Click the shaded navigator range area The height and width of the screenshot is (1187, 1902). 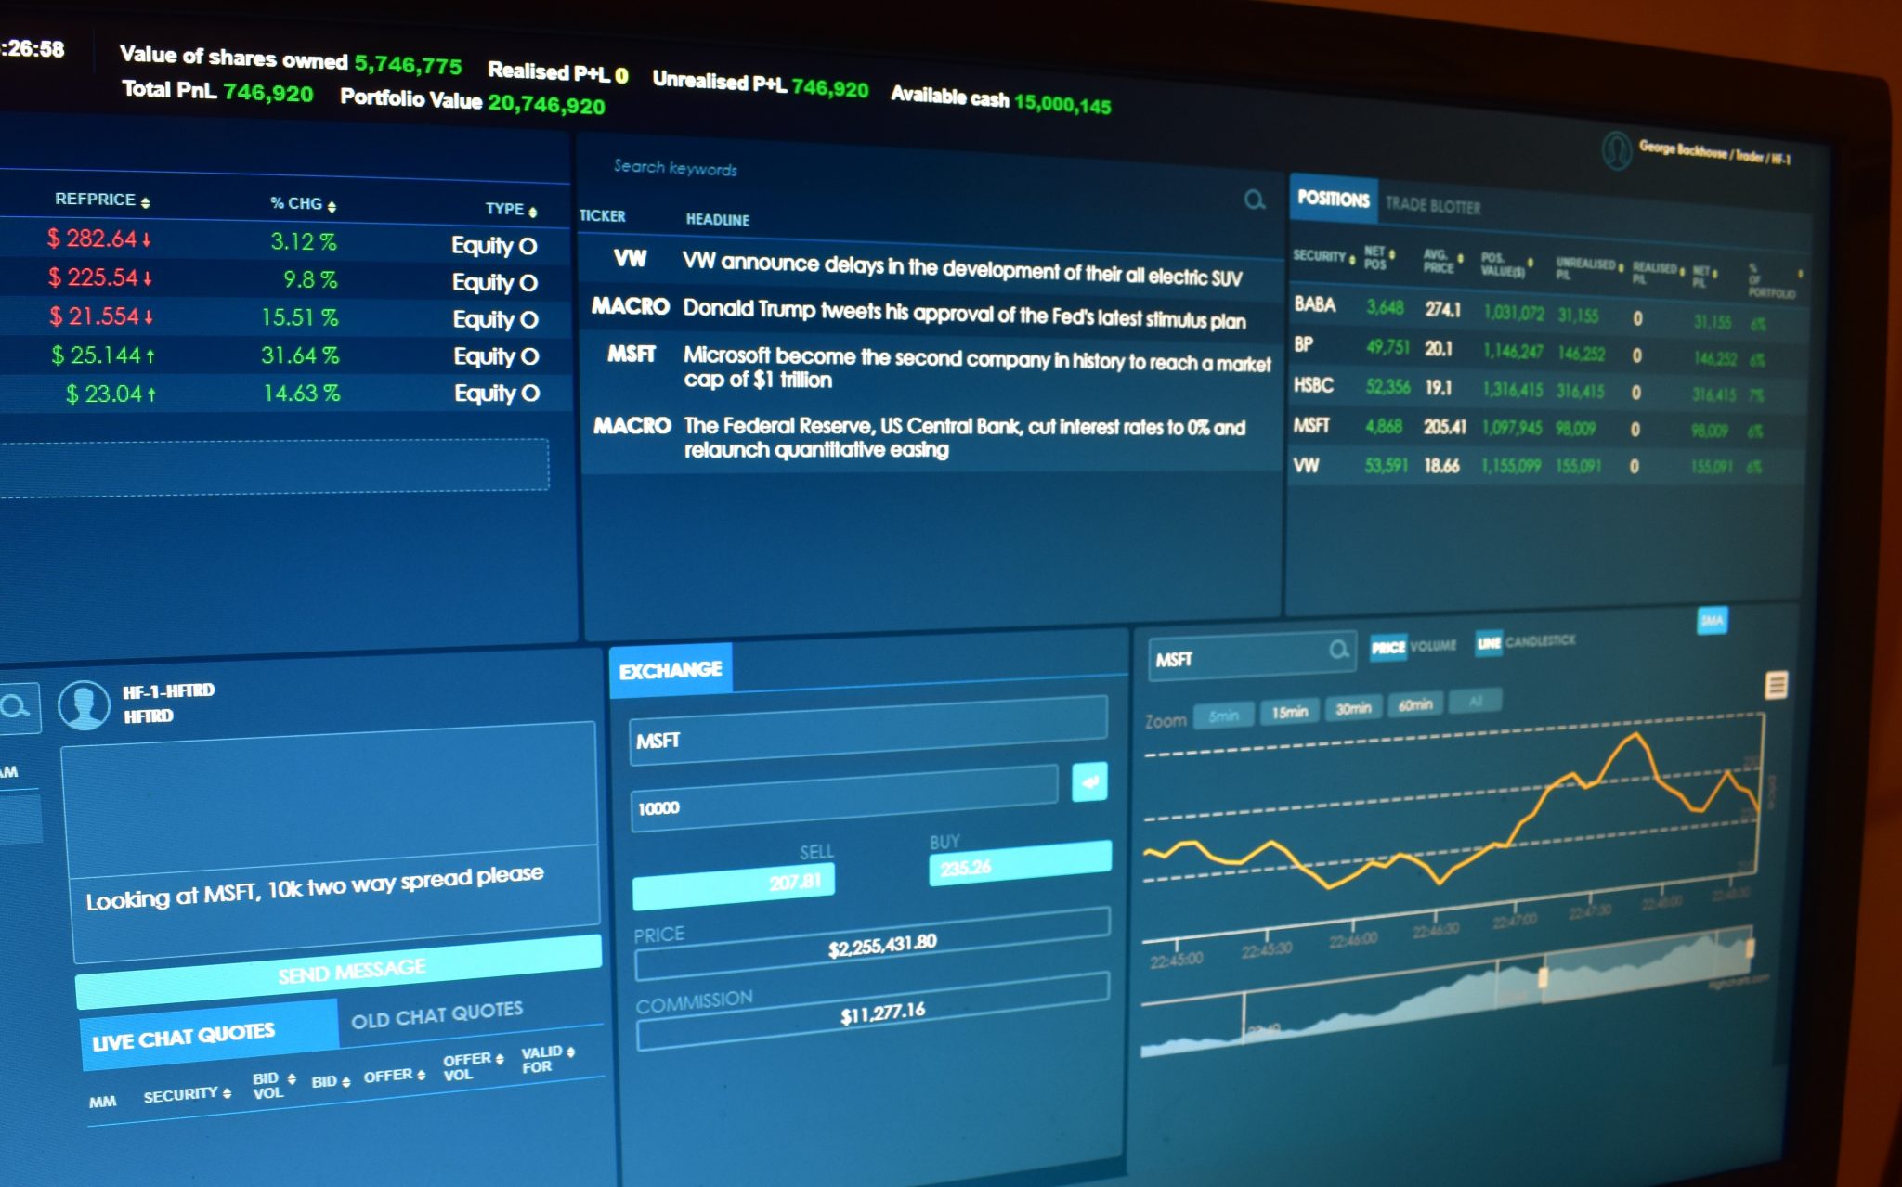(1647, 965)
